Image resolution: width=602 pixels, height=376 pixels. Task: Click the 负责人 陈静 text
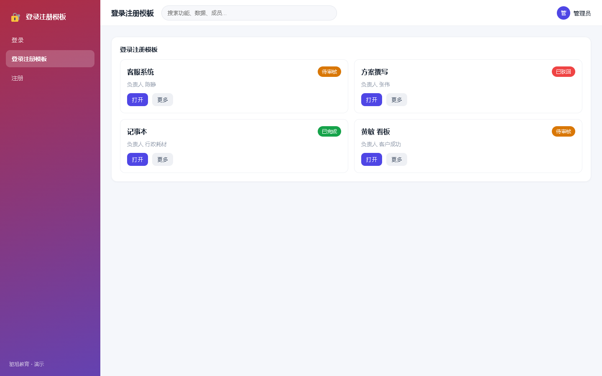click(141, 84)
